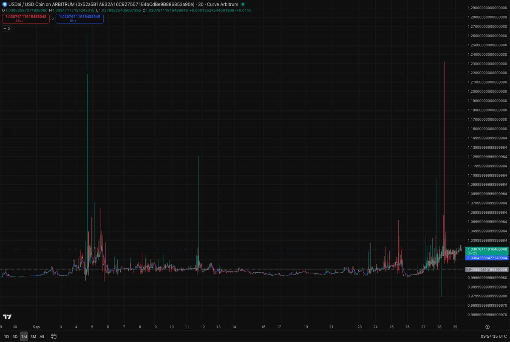Screen dimensions: 510x342
Task: Switch to the 3M time range
Action: click(33, 336)
